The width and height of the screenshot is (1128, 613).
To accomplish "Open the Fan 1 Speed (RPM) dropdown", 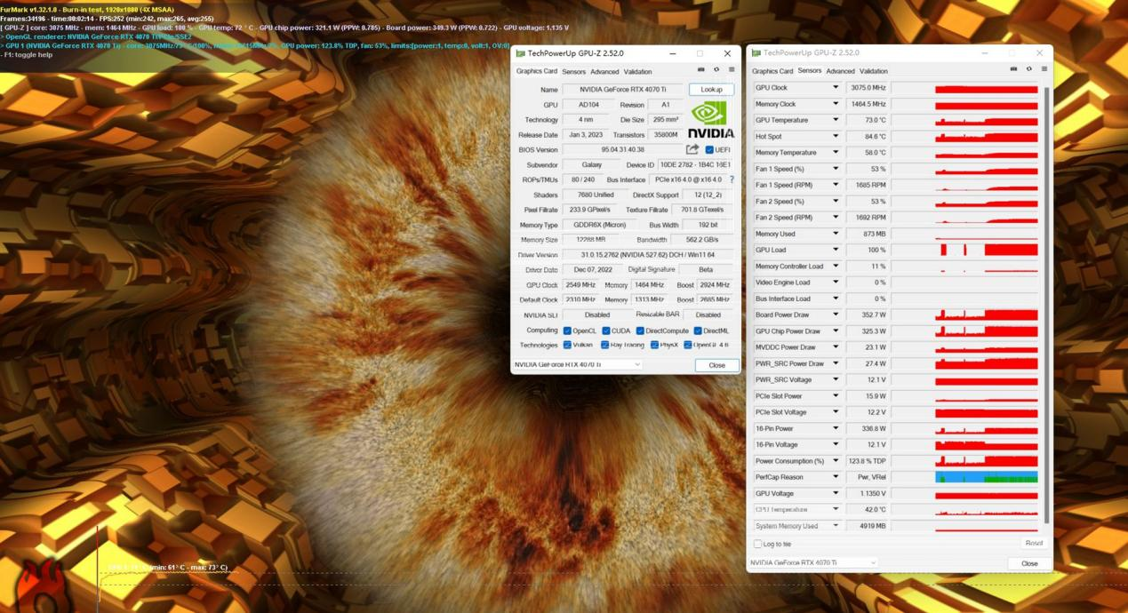I will coord(836,185).
